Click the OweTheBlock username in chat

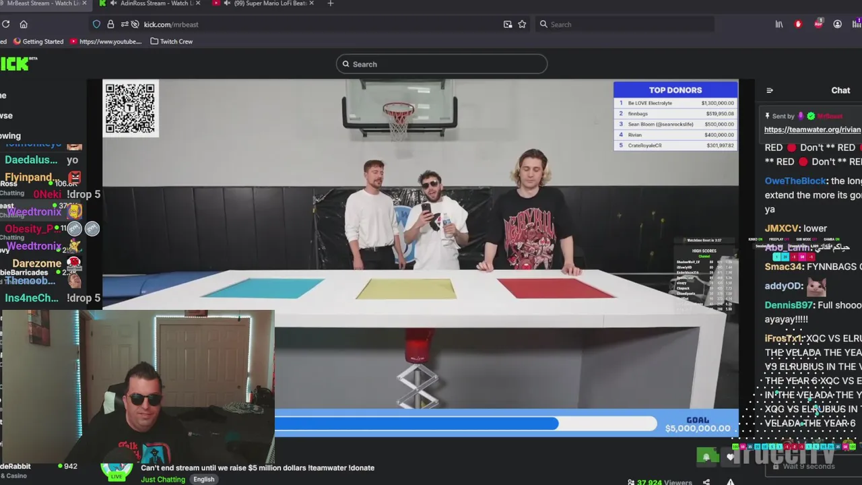point(795,181)
